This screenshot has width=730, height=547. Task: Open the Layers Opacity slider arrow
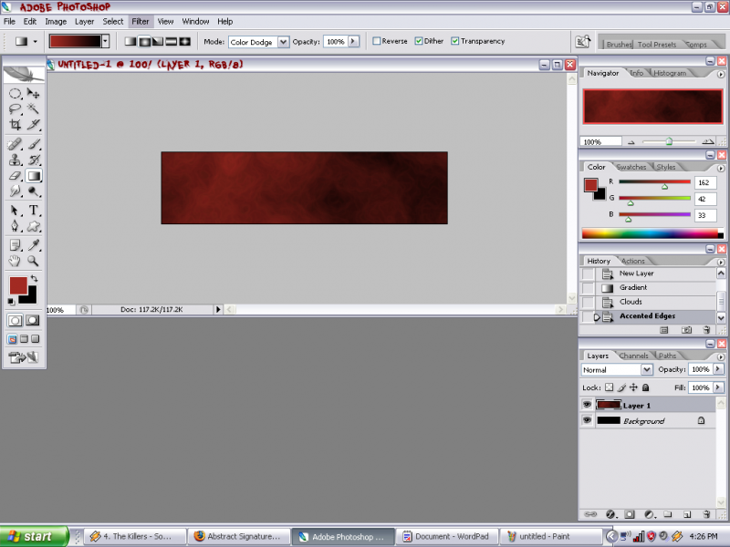(718, 369)
